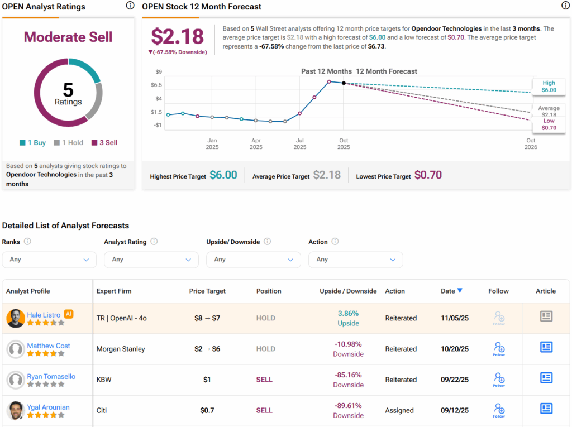Click the Upside/Downside info icon
The width and height of the screenshot is (572, 427).
(x=267, y=242)
